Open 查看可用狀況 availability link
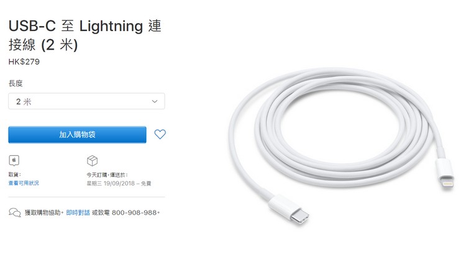The image size is (466, 262). pos(24,183)
